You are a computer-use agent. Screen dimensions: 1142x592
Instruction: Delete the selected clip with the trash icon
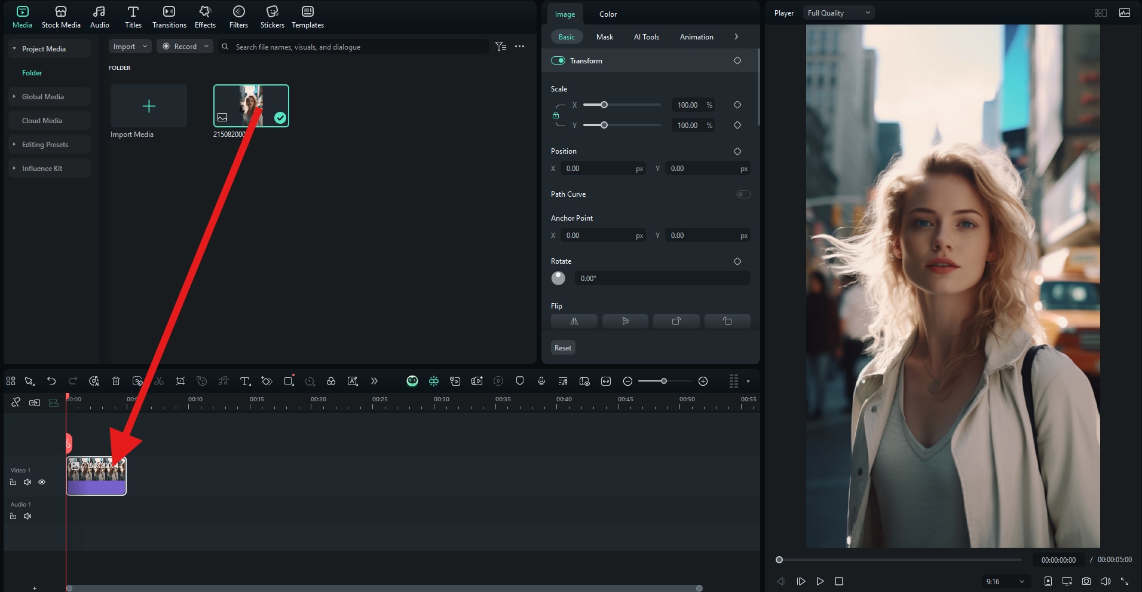[116, 381]
